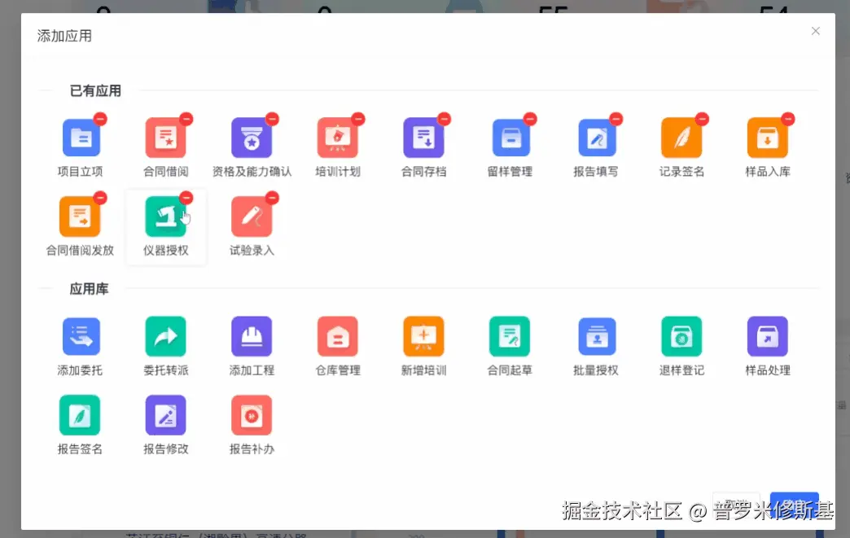Click the 批量授权 batch authorization icon
The image size is (850, 538).
(x=595, y=335)
